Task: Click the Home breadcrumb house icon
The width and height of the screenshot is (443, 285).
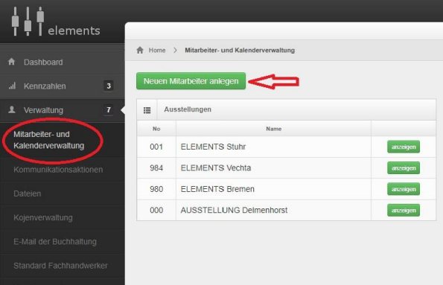Action: (140, 51)
